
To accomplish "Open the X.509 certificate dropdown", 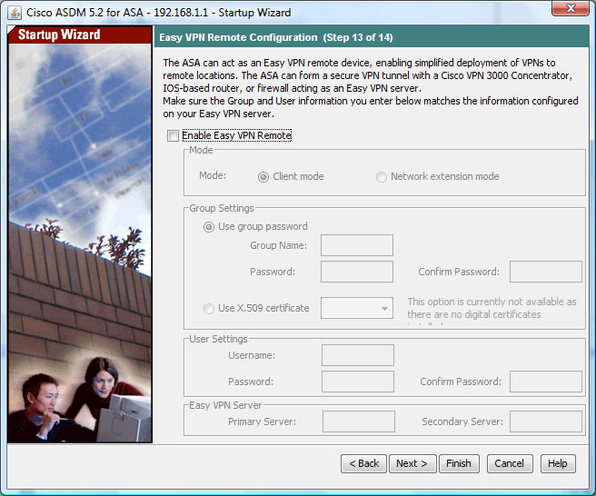I will (357, 308).
